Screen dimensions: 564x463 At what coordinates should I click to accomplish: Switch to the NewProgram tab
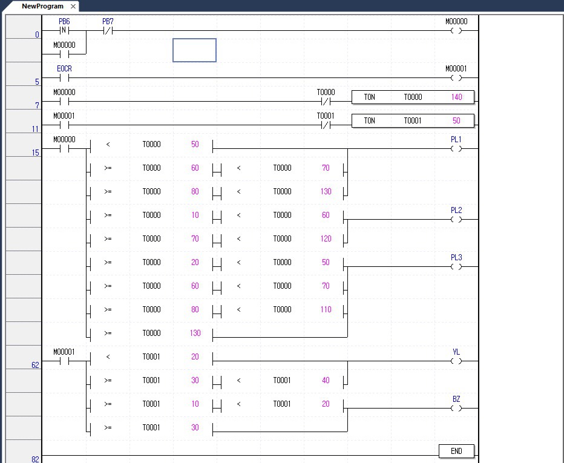(x=42, y=6)
